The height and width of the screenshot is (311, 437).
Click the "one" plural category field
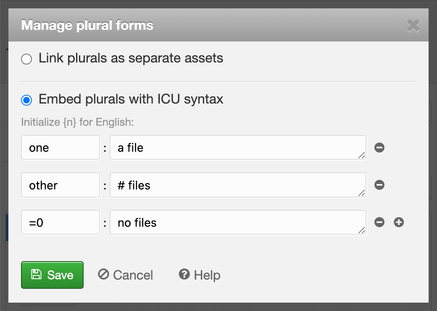tap(61, 148)
